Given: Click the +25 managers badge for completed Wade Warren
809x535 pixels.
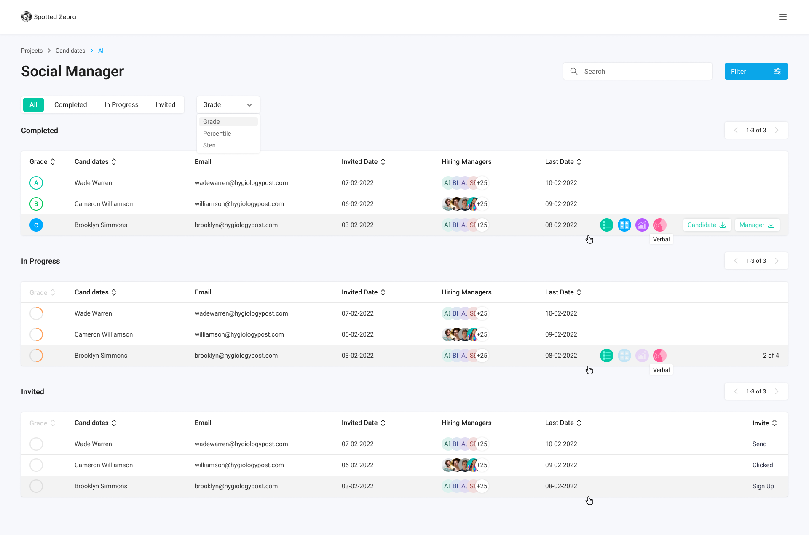Looking at the screenshot, I should [482, 183].
